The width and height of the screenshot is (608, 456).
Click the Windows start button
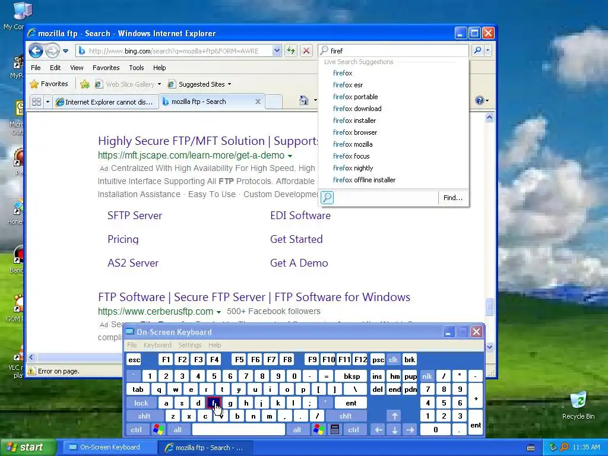coord(27,447)
